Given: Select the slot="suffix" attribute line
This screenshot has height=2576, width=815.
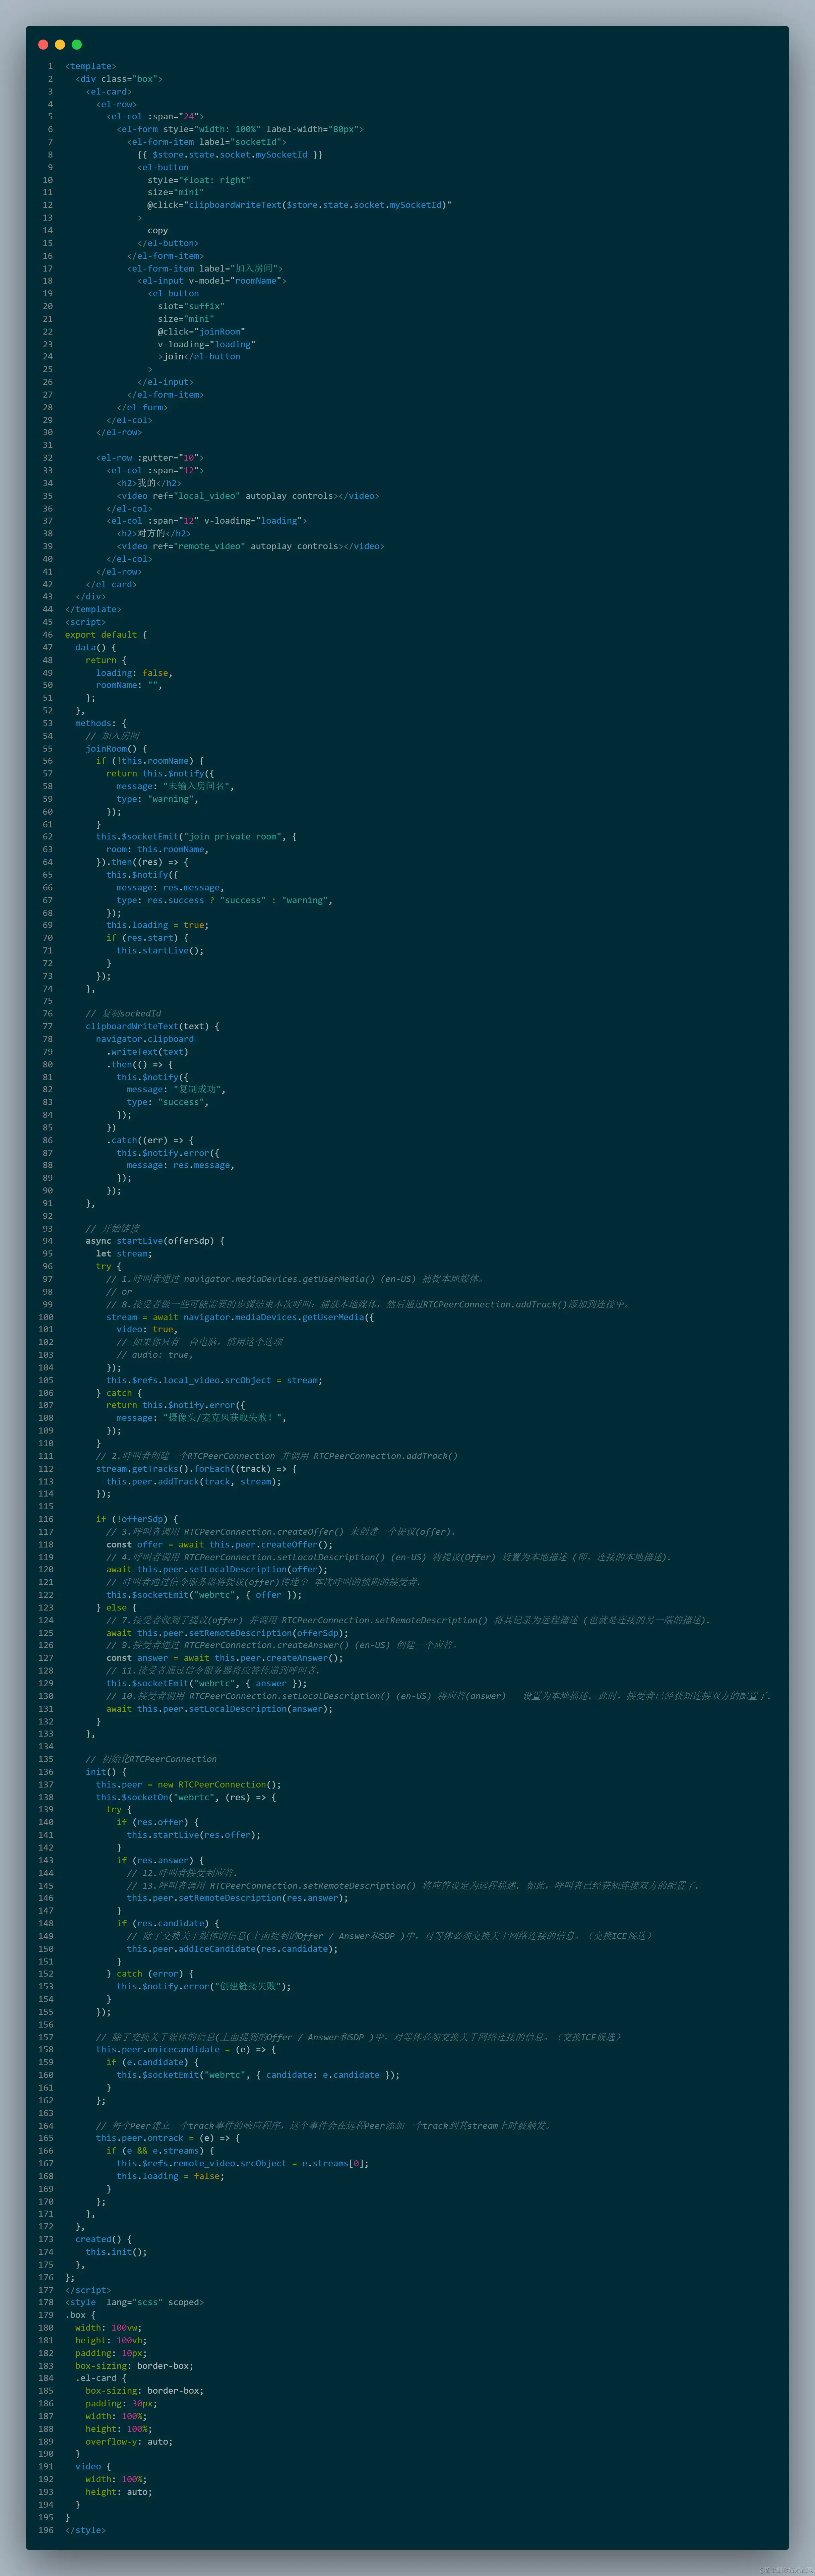Looking at the screenshot, I should point(191,306).
